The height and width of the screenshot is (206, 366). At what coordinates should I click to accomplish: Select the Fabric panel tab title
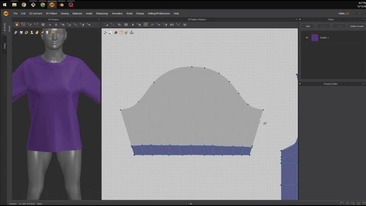tap(331, 19)
